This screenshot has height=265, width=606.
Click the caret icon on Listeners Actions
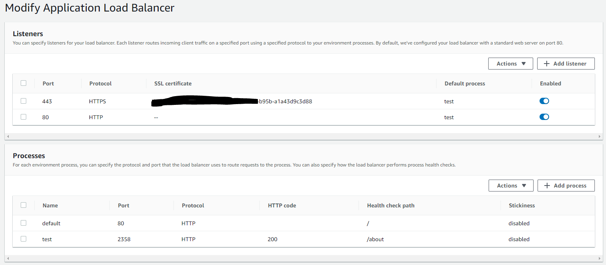[x=524, y=63]
